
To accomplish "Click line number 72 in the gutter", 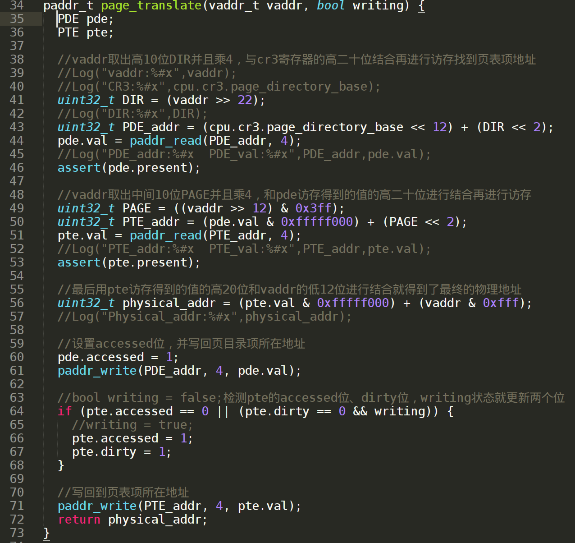I will (x=17, y=520).
